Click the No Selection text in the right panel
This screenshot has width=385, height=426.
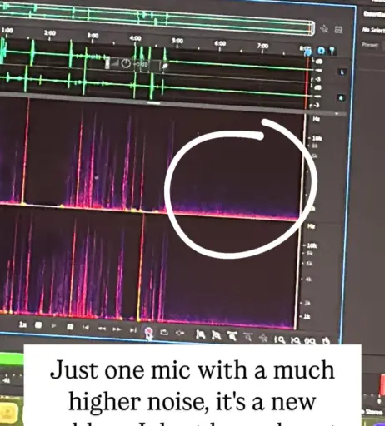(373, 30)
